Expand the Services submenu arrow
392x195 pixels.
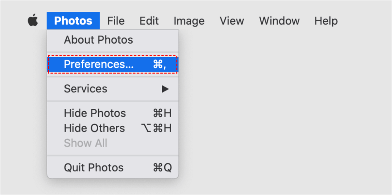(165, 89)
